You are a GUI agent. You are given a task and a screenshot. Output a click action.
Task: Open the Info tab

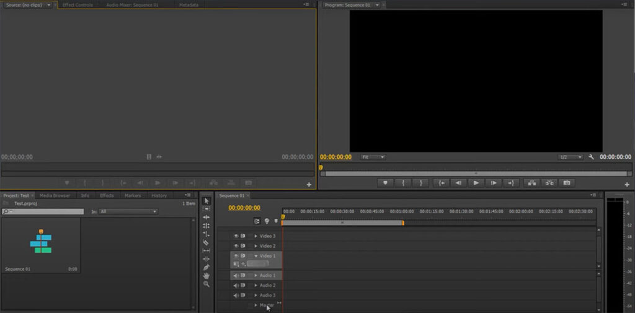85,196
